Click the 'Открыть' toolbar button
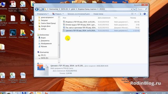 pos(57,14)
